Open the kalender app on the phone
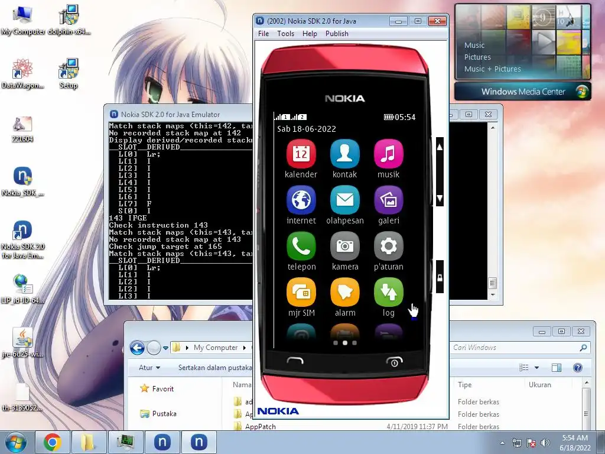The height and width of the screenshot is (454, 605). (x=301, y=154)
